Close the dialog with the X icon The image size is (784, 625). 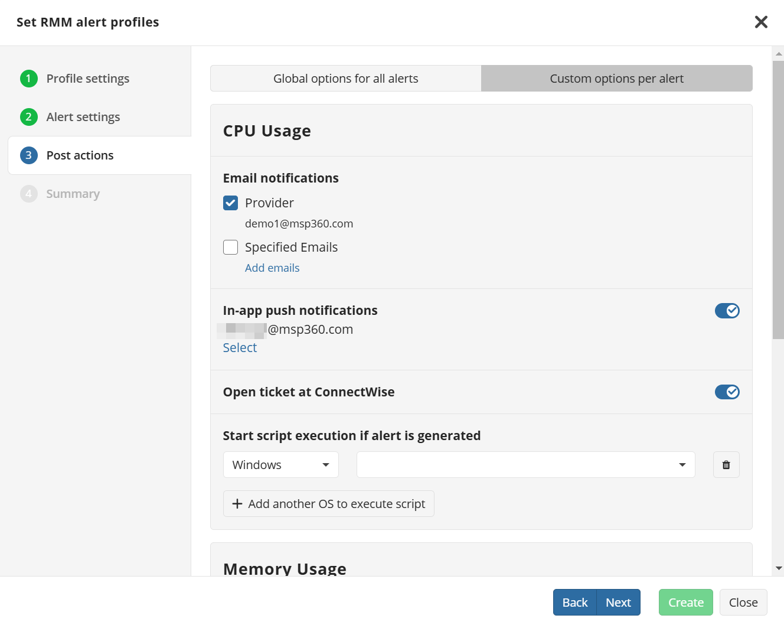[x=761, y=22]
